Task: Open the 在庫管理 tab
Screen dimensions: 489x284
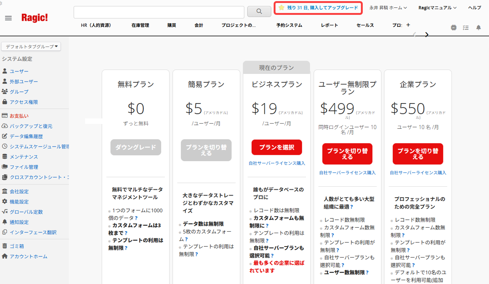Action: click(x=140, y=25)
